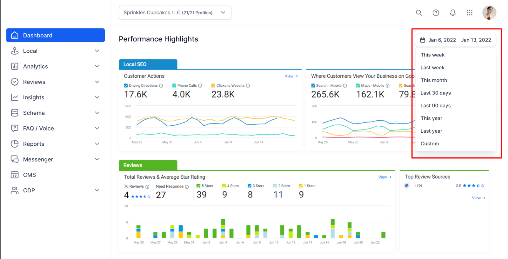Click the review source logo icon
508x259 pixels.
pos(407,185)
